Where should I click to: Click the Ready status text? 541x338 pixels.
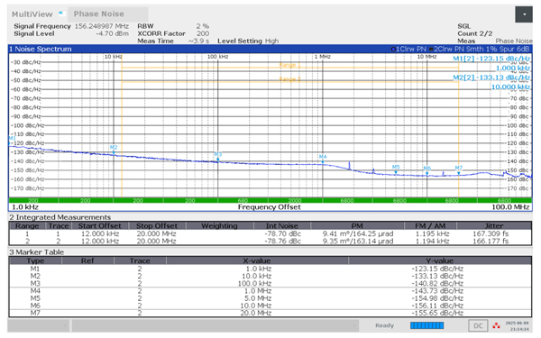(x=384, y=325)
